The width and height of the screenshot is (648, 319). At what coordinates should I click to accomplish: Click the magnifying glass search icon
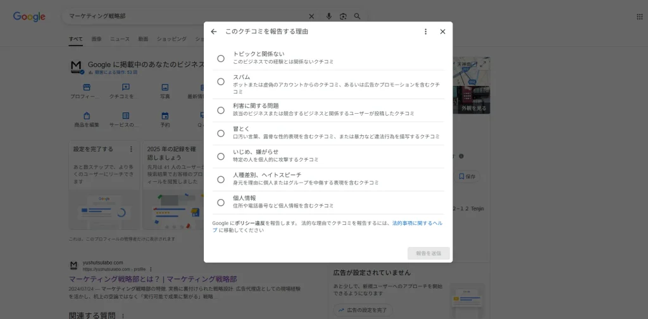pyautogui.click(x=358, y=16)
